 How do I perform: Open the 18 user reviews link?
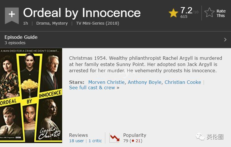(x=77, y=141)
